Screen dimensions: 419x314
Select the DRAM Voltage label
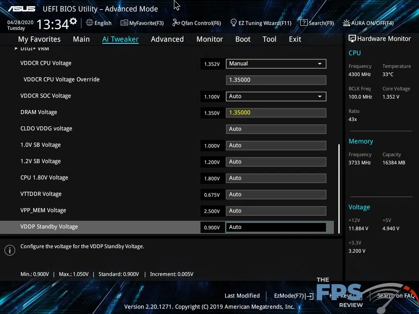coord(38,112)
